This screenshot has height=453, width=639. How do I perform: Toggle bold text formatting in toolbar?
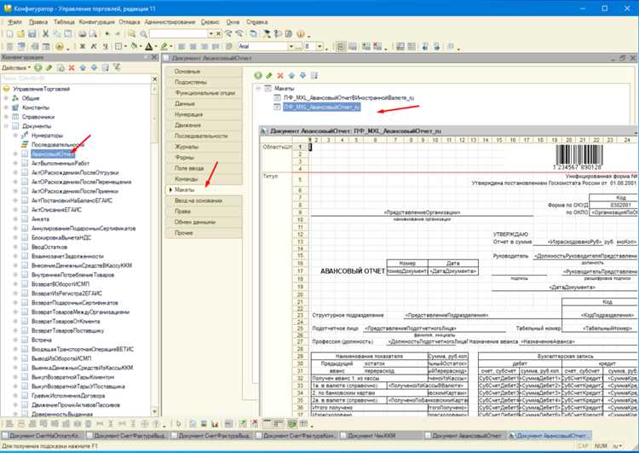[x=83, y=47]
